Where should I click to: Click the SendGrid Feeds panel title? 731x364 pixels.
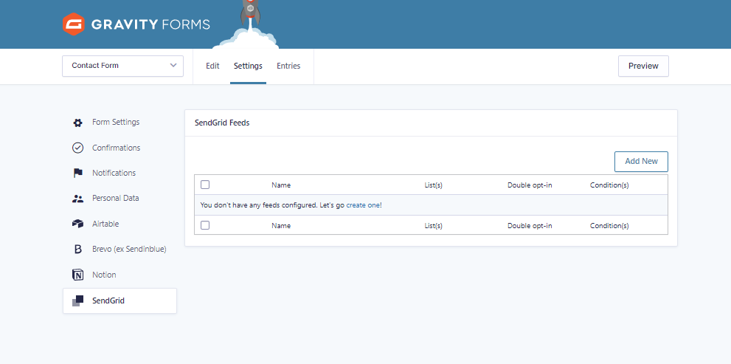coord(222,123)
